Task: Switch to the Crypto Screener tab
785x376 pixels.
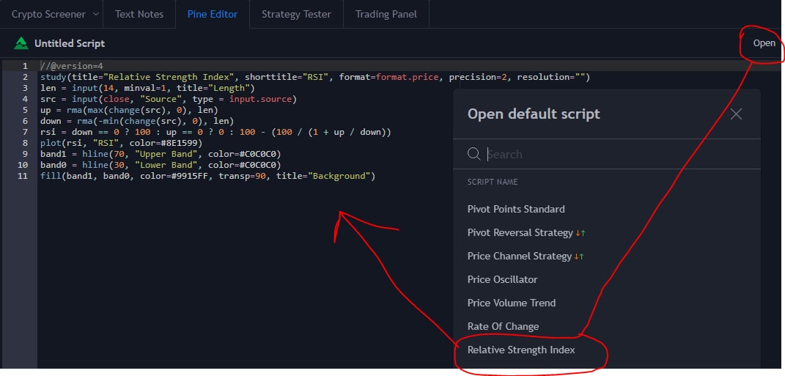Action: pos(48,14)
